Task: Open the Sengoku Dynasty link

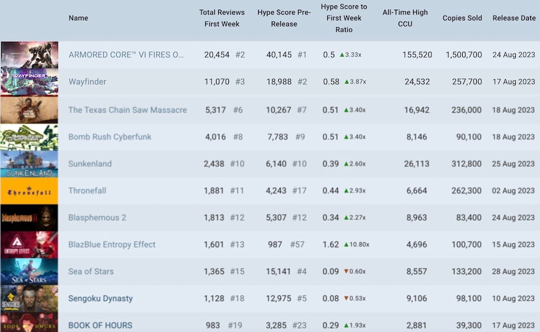Action: 100,298
